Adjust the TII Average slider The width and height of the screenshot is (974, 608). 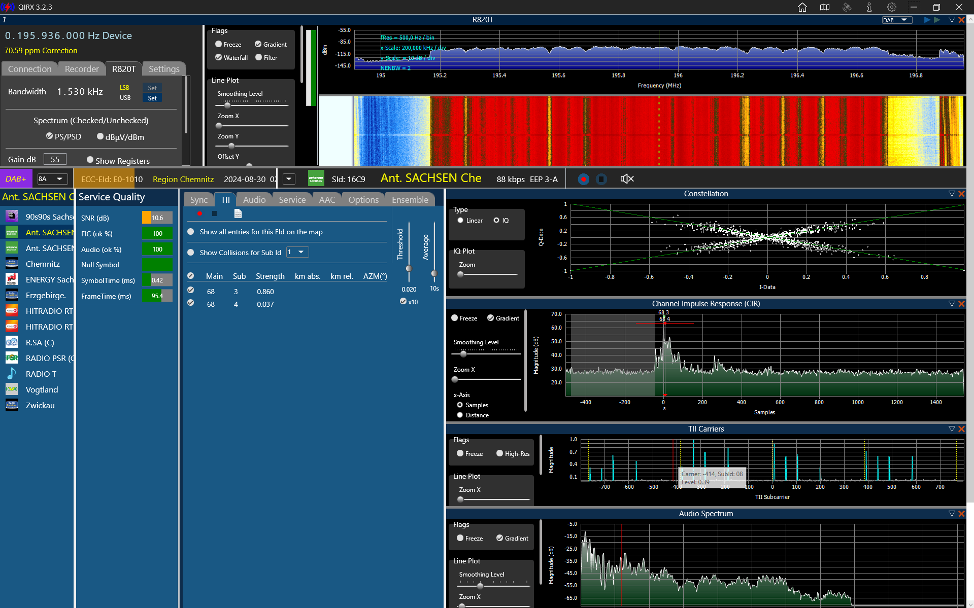click(434, 274)
